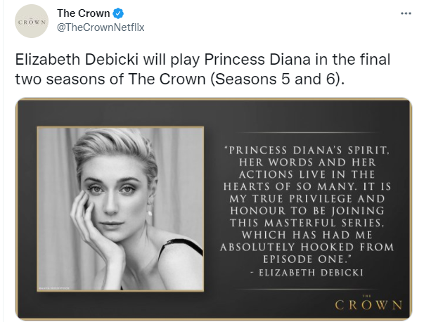424x322 pixels.
Task: Click the phrase "two seasons of The Crown"
Action: click(x=110, y=79)
